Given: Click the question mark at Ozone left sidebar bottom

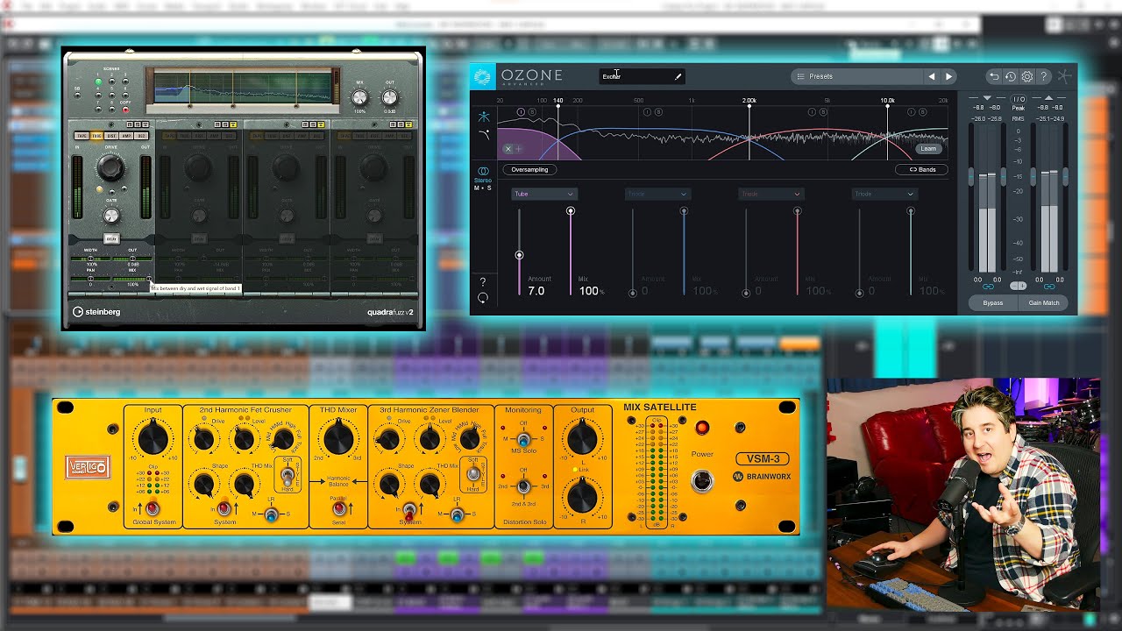Looking at the screenshot, I should coord(483,282).
